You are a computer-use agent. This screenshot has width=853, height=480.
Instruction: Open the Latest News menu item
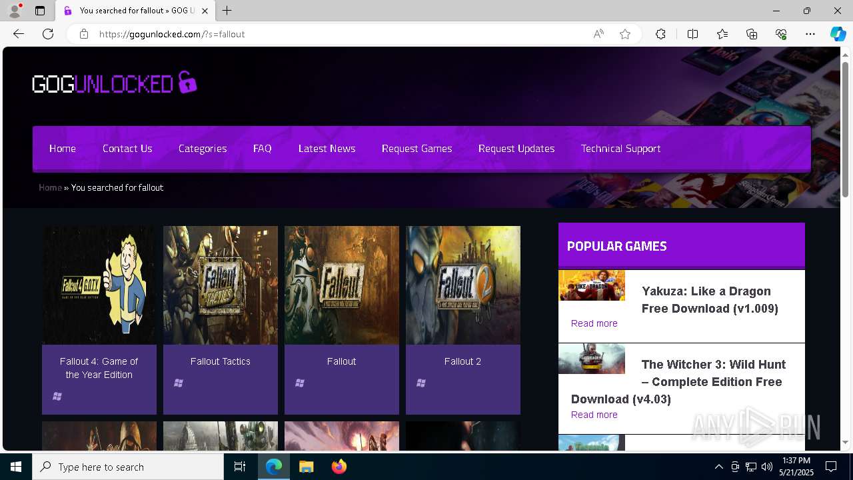[x=327, y=148]
